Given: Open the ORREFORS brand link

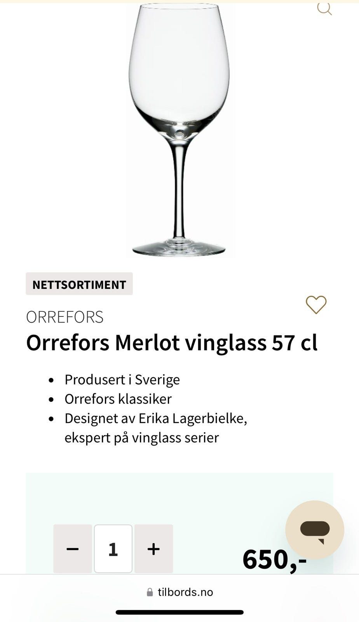Looking at the screenshot, I should pyautogui.click(x=65, y=317).
